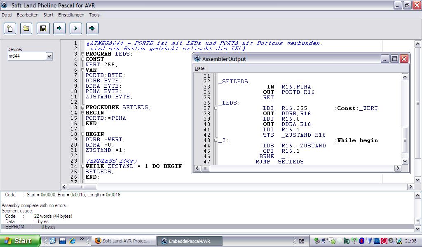
Task: Switch to EmbeddePascal4AVR taskbar button
Action: (x=190, y=241)
